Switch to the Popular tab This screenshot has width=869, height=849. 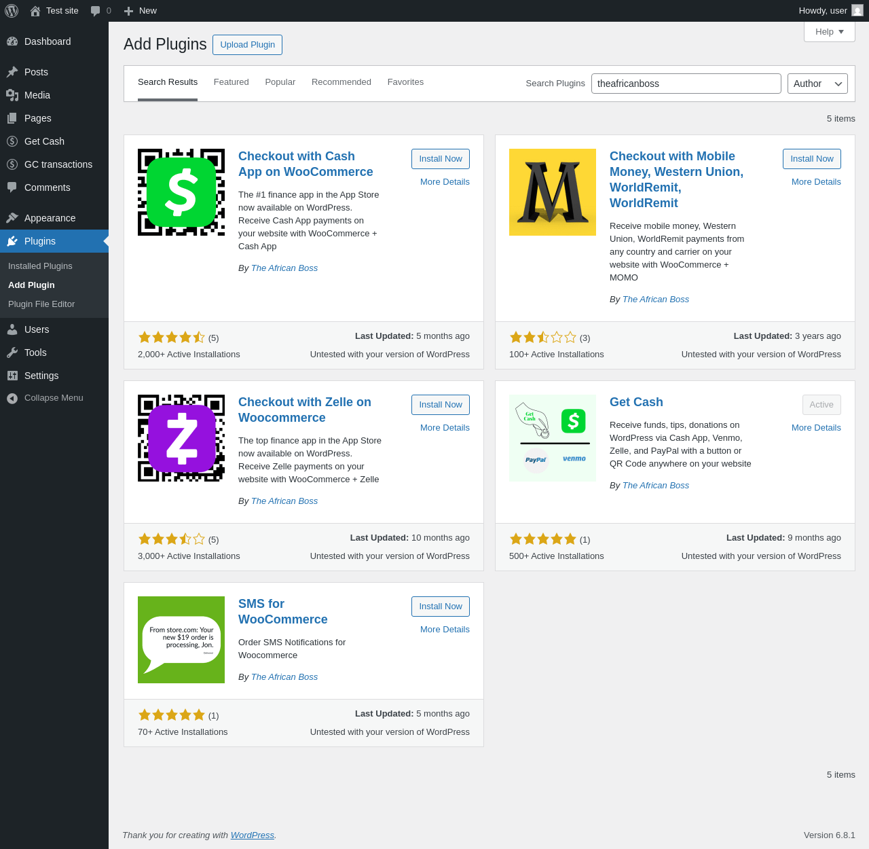tap(280, 82)
